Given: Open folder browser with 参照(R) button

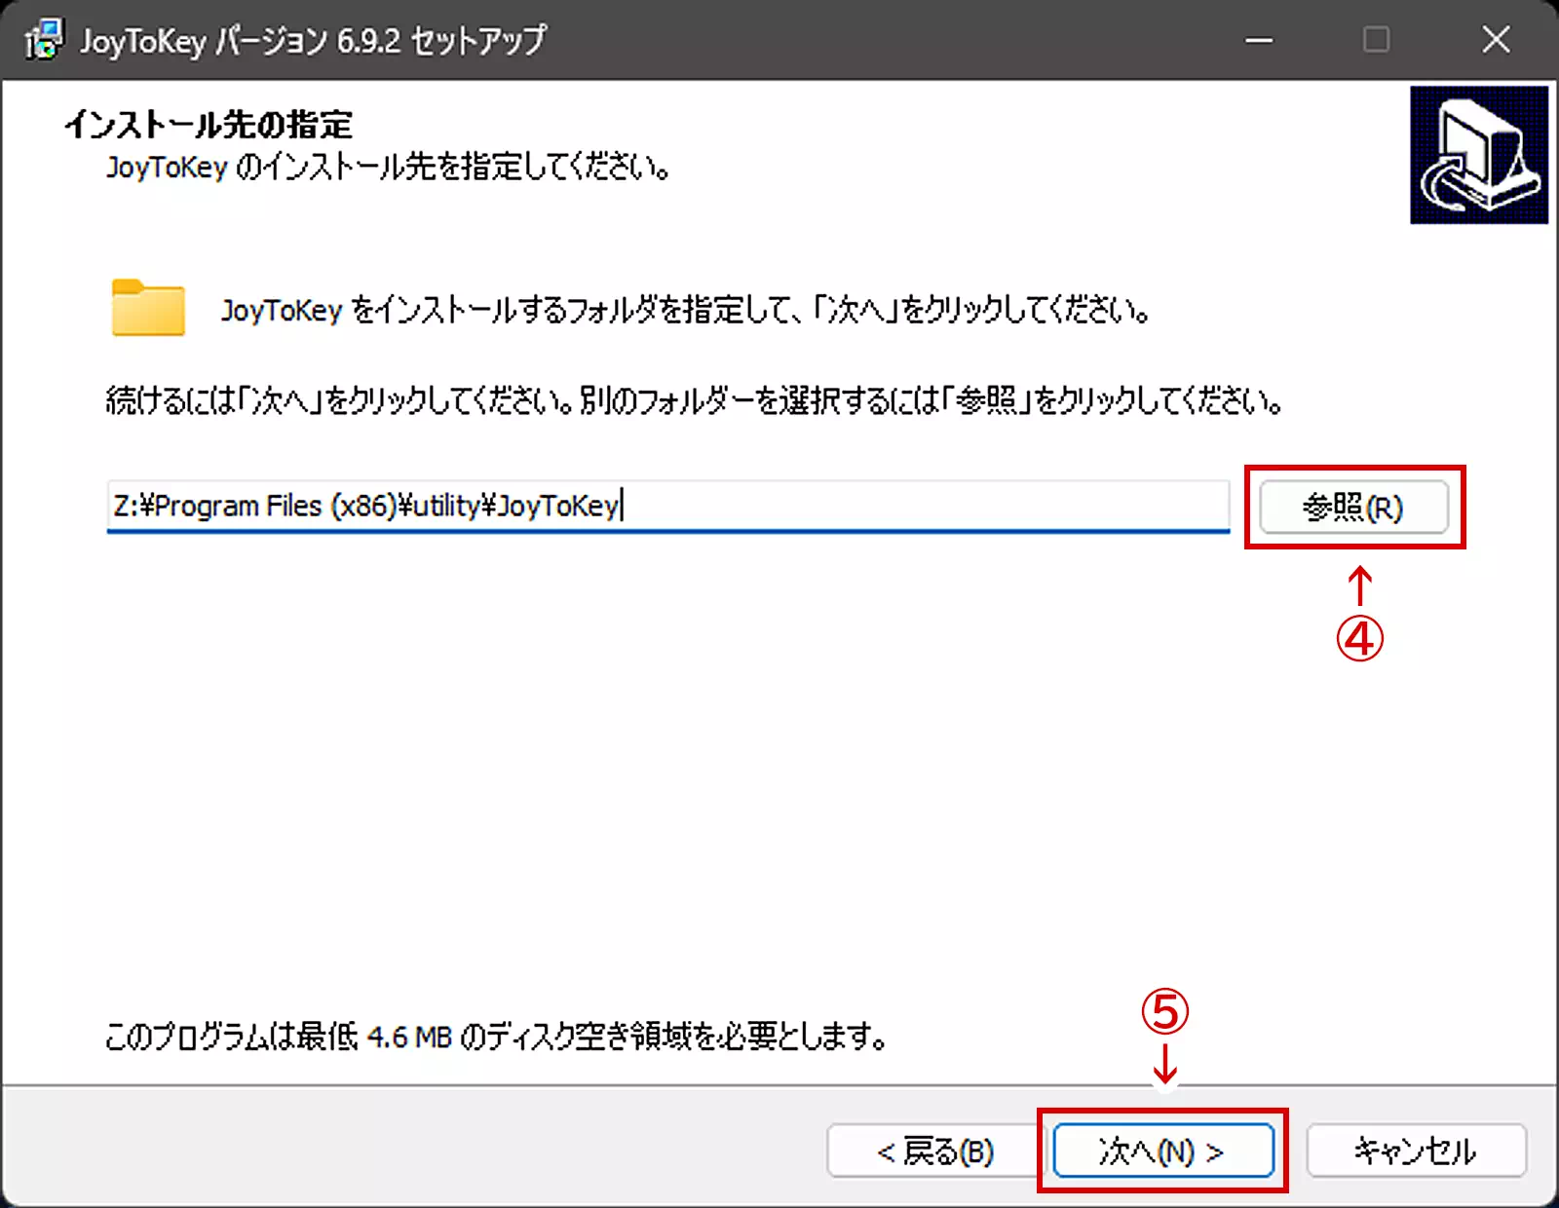Looking at the screenshot, I should 1353,508.
